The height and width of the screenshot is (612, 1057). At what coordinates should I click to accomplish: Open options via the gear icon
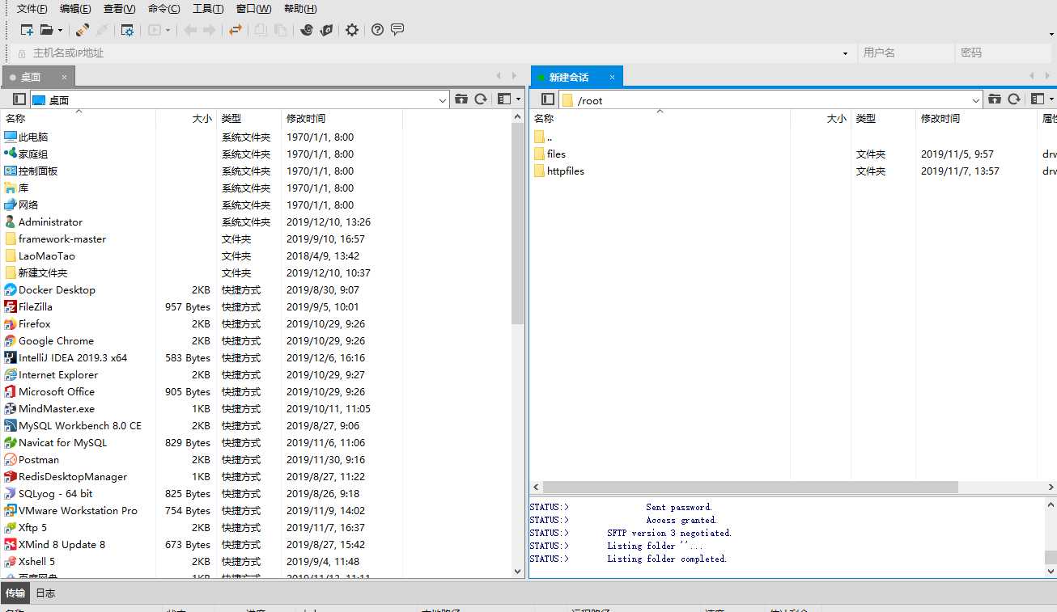click(352, 30)
